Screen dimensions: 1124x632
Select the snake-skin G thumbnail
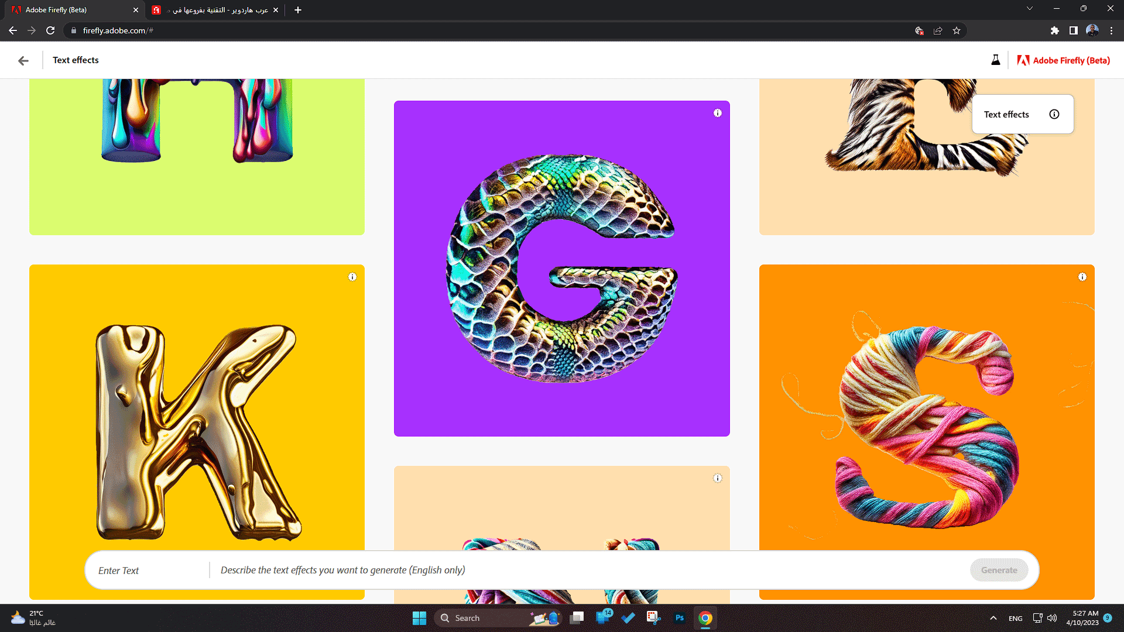[x=562, y=269]
